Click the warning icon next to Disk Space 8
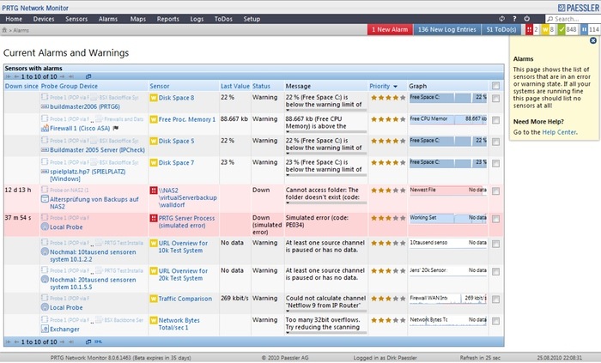Screen dimensions: 601x363 pyautogui.click(x=154, y=98)
